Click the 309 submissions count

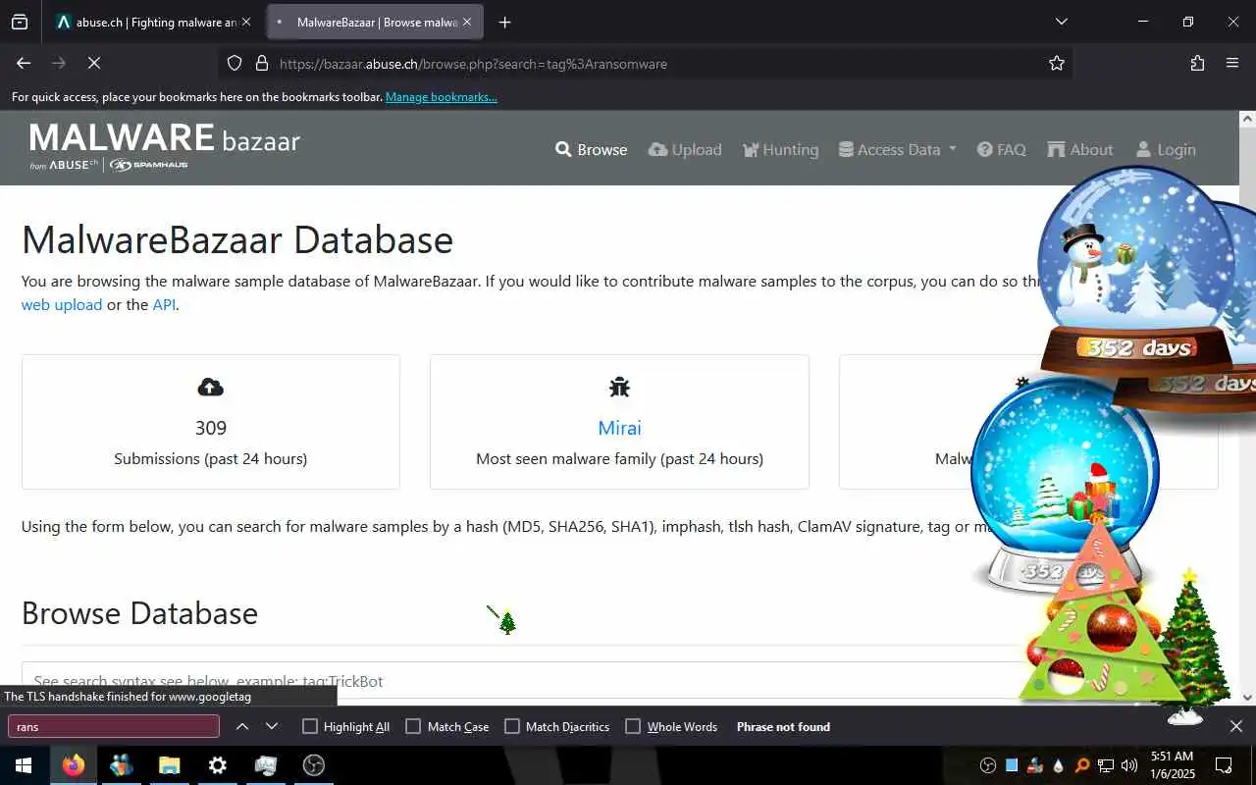point(210,428)
